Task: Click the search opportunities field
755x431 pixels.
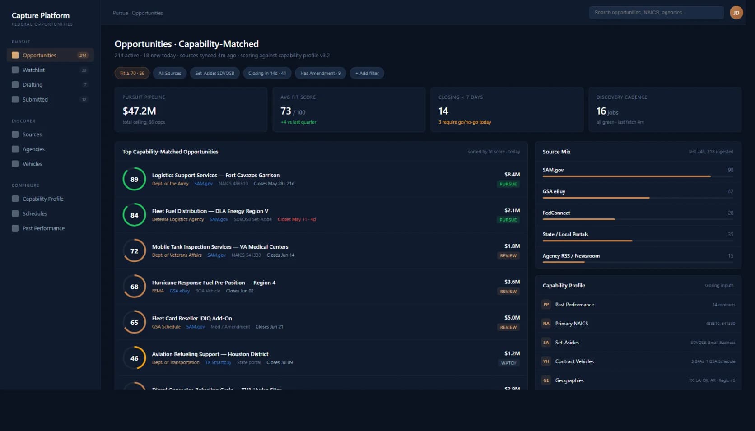Action: 656,13
